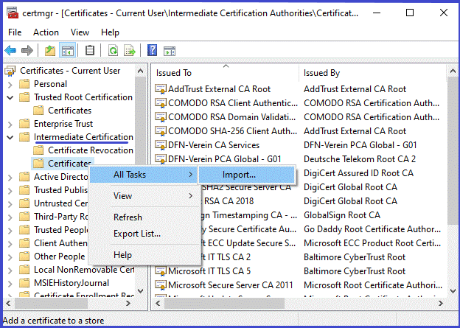
Task: Click Certificates - Current User root icon
Action: pos(10,71)
